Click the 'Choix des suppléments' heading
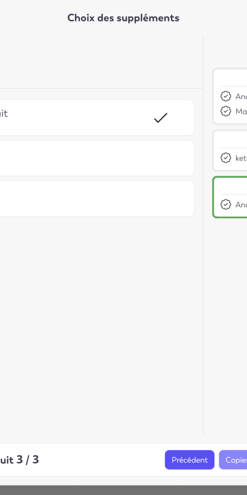The width and height of the screenshot is (247, 495). tap(123, 18)
